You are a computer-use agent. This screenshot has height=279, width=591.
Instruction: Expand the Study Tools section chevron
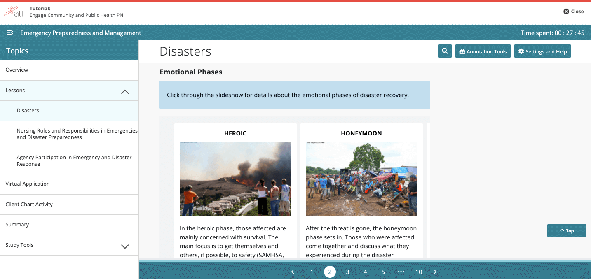125,246
